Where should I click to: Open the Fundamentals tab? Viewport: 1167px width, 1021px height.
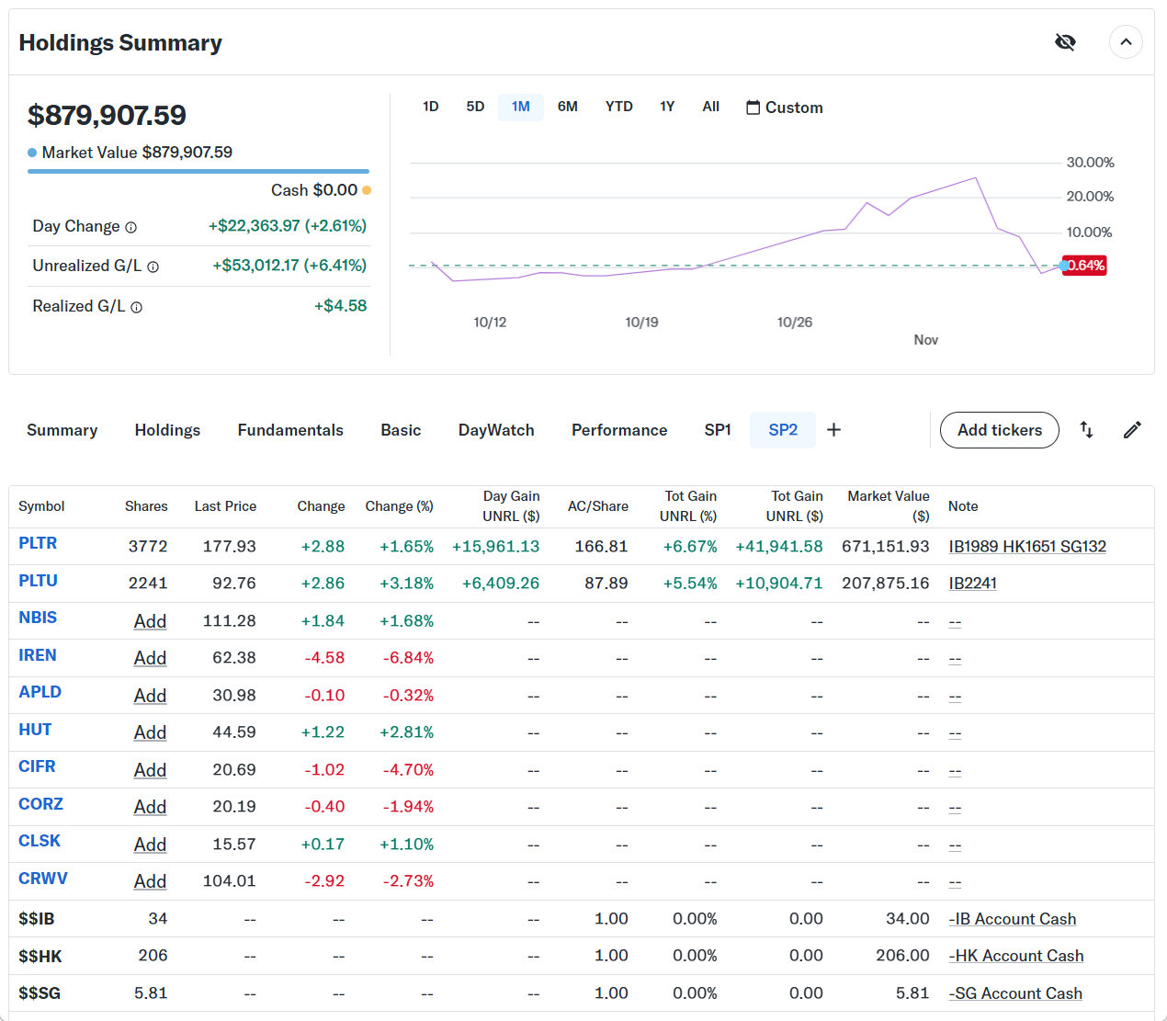(290, 430)
